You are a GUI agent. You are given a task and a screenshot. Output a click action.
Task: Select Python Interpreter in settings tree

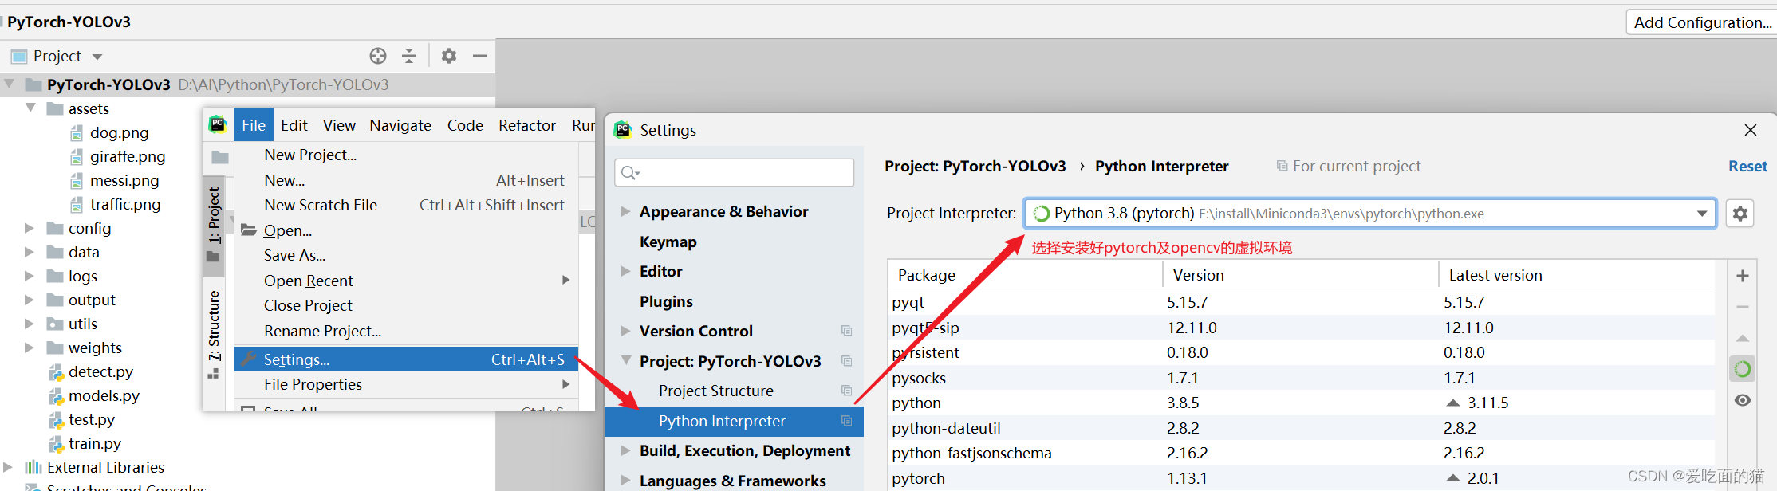[x=722, y=421]
